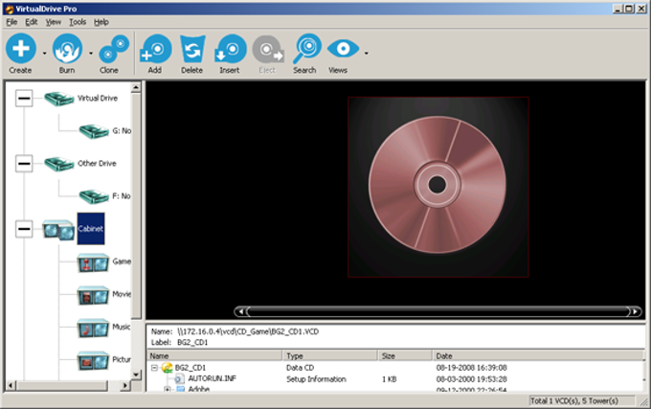651x409 pixels.
Task: Click the 1 KB size cell
Action: pos(390,378)
